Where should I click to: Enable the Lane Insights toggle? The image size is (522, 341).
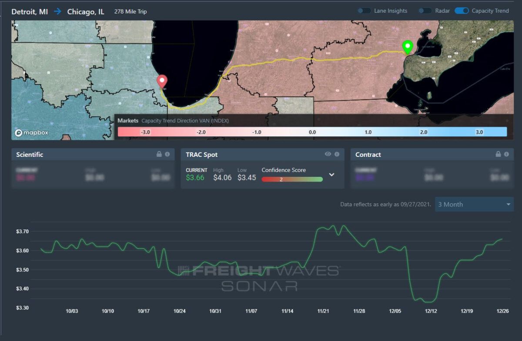[x=364, y=11]
